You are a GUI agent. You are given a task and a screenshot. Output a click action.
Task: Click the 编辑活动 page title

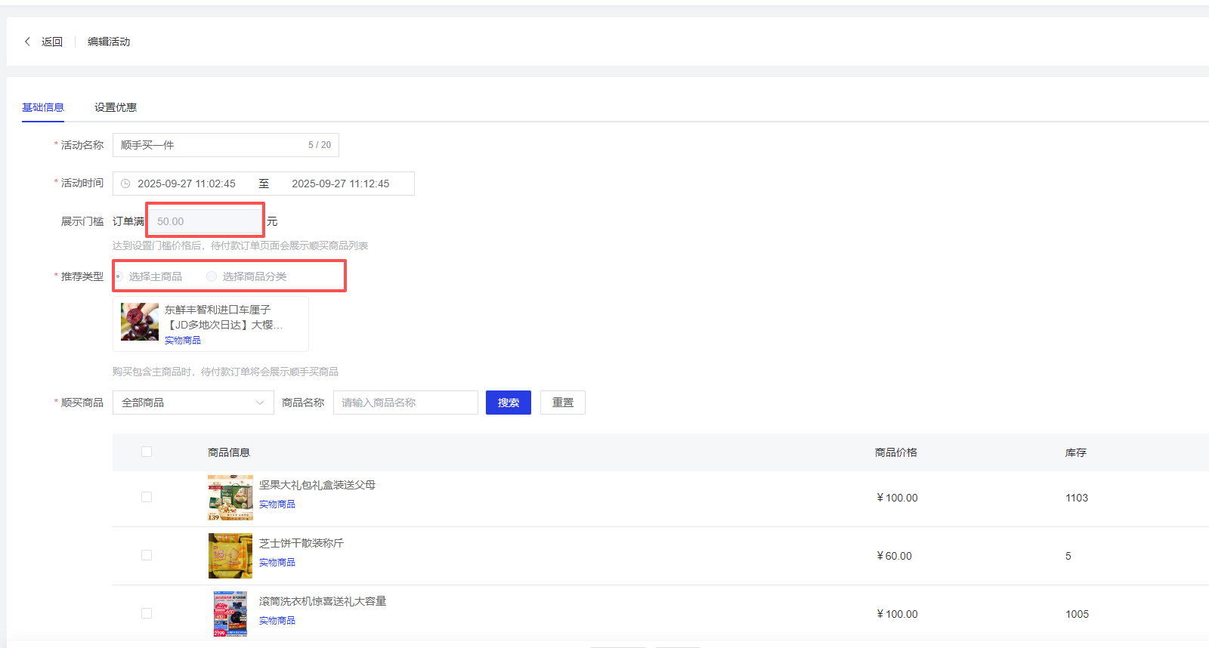click(x=109, y=42)
